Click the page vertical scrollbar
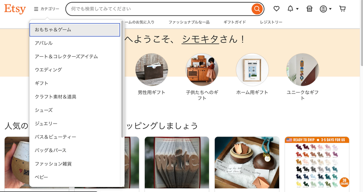 (x=362, y=34)
